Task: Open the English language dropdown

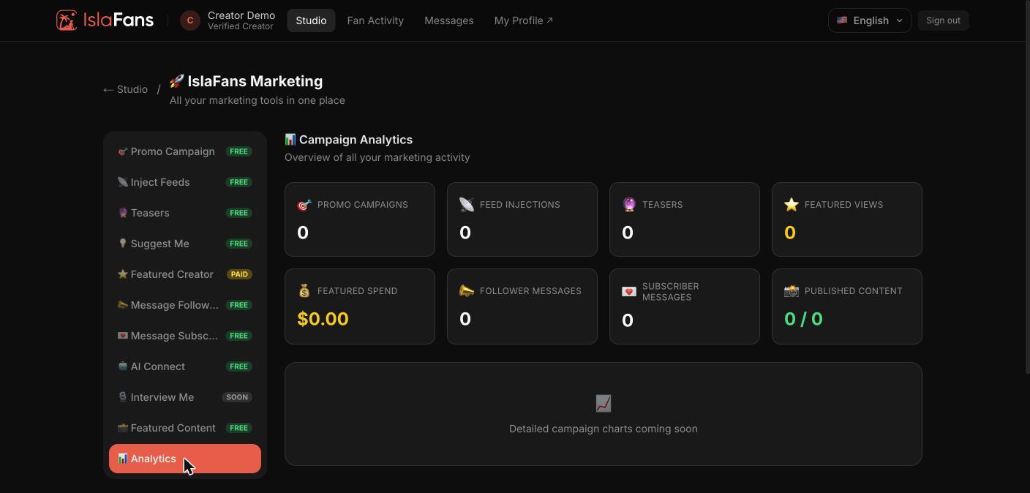Action: coord(870,20)
